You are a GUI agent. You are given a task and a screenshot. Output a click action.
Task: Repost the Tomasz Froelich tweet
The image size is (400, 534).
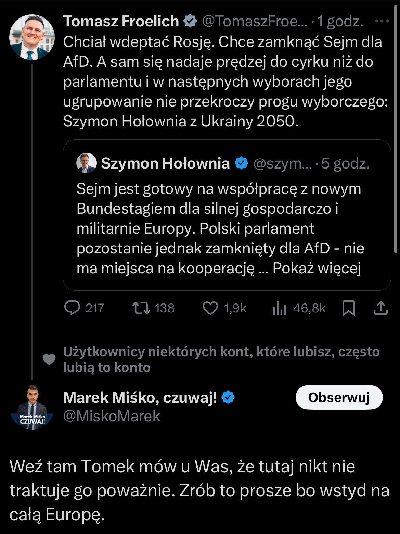141,308
